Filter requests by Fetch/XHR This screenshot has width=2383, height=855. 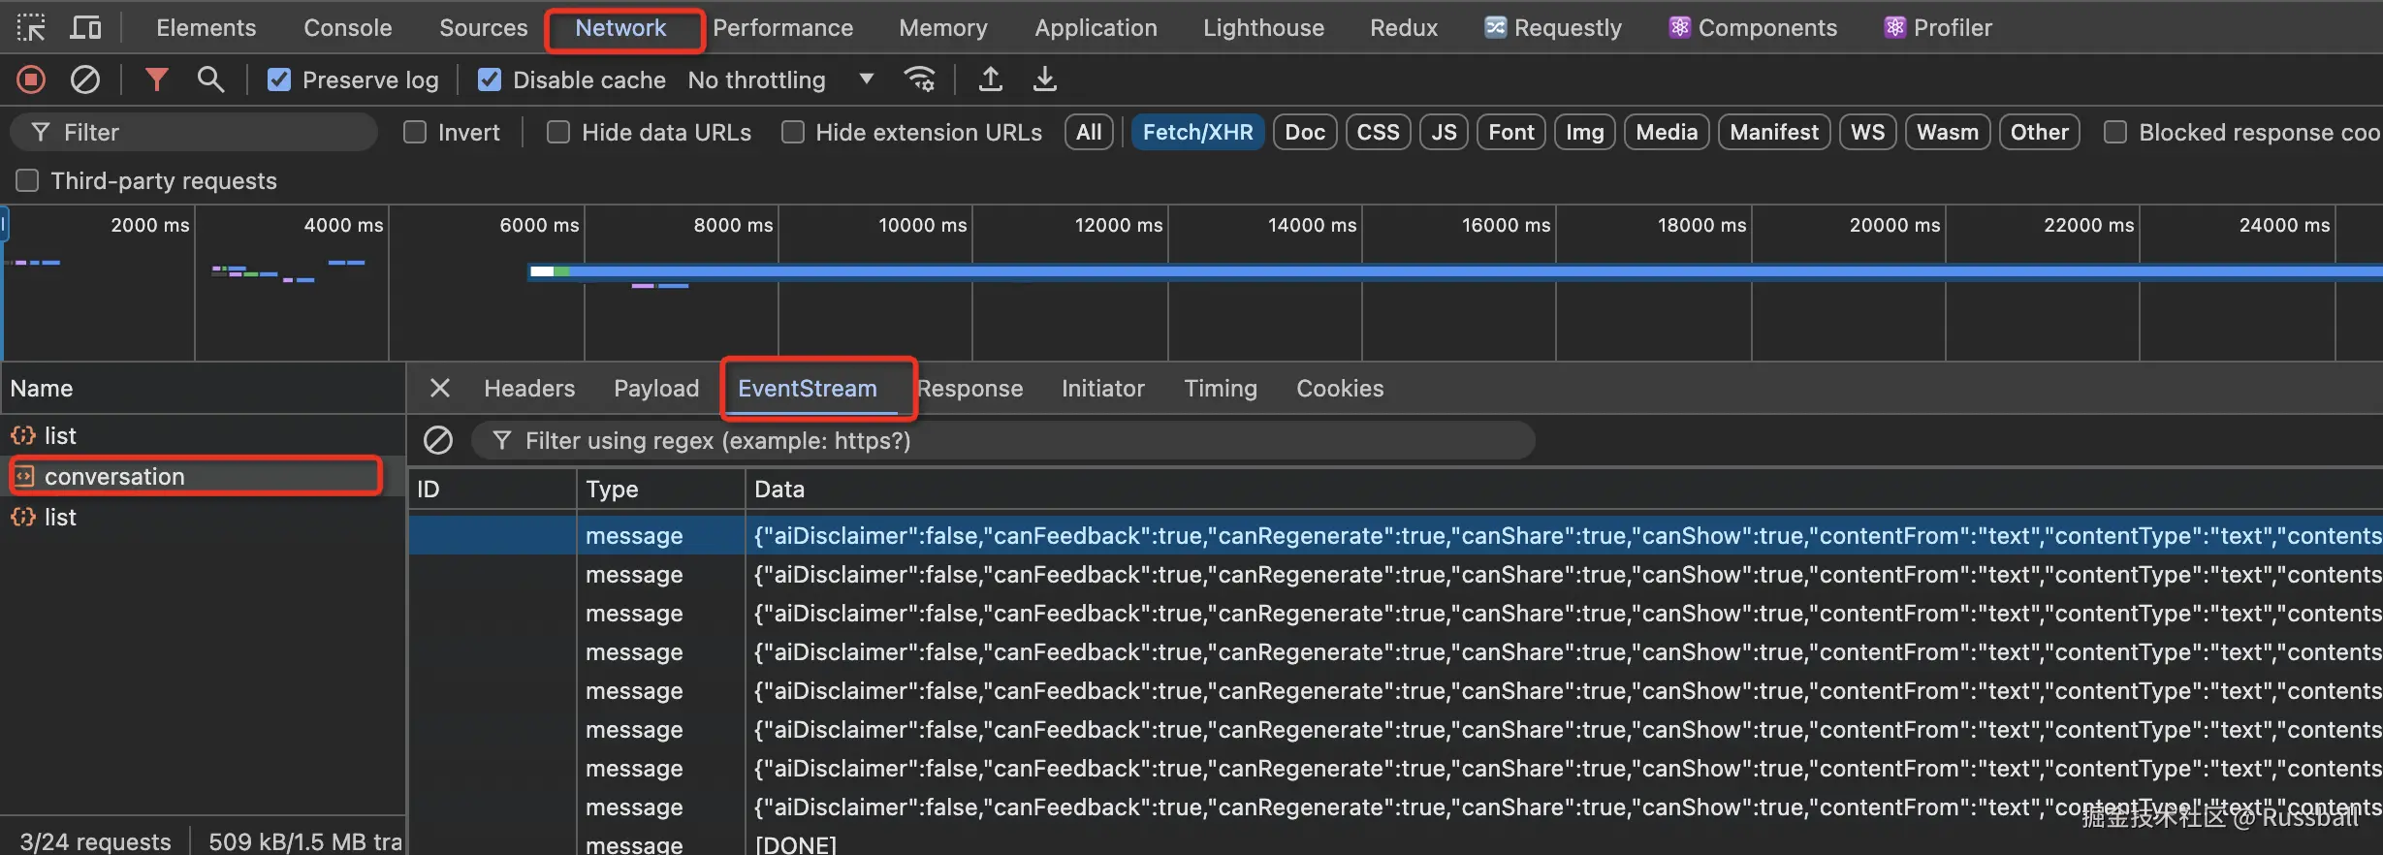[1197, 132]
